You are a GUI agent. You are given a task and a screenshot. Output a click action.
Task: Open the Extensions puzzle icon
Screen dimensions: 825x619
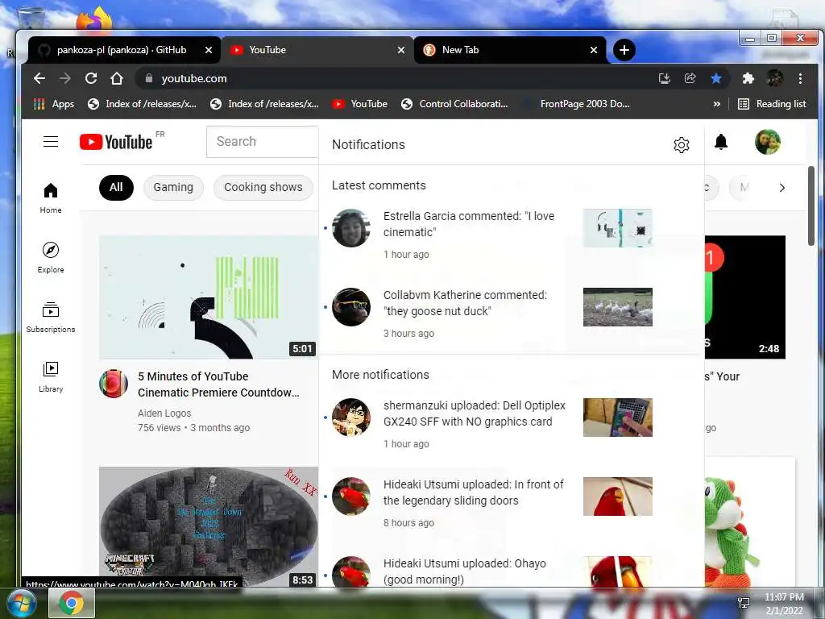748,78
